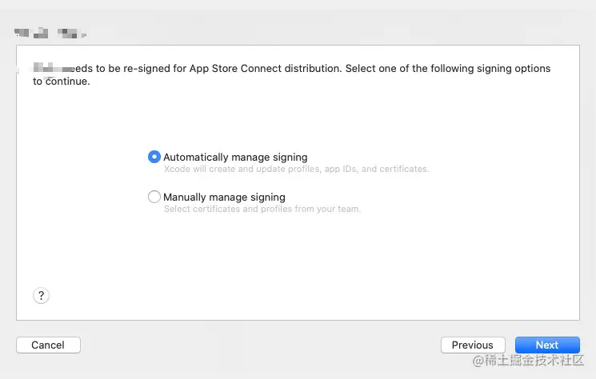Click the "to continue." text on second line
The image size is (596, 379).
pos(62,82)
